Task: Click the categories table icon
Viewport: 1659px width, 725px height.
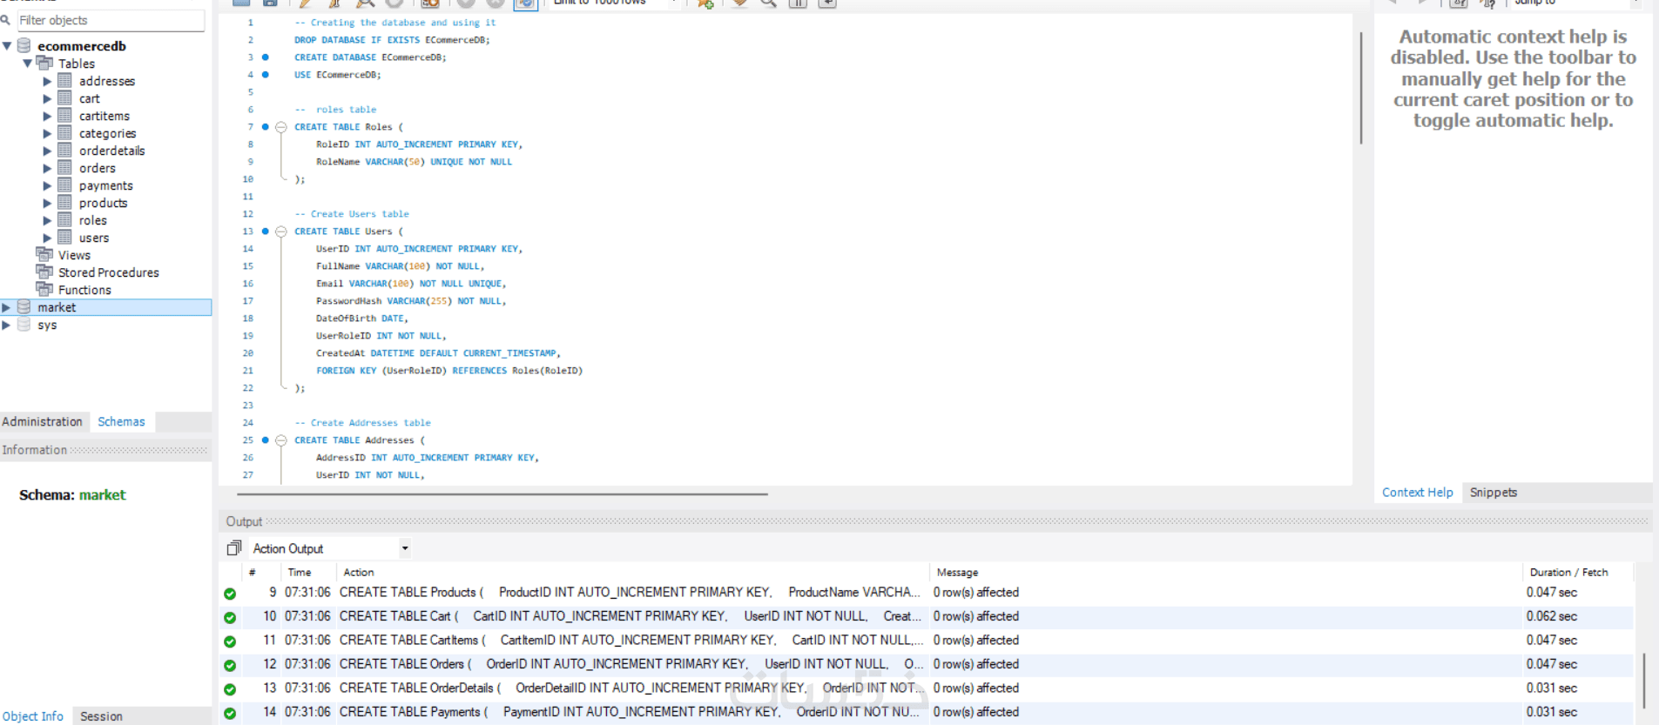Action: pyautogui.click(x=64, y=132)
